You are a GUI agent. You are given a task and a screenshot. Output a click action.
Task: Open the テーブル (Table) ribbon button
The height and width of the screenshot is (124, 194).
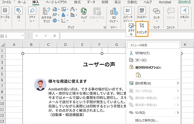(5, 14)
